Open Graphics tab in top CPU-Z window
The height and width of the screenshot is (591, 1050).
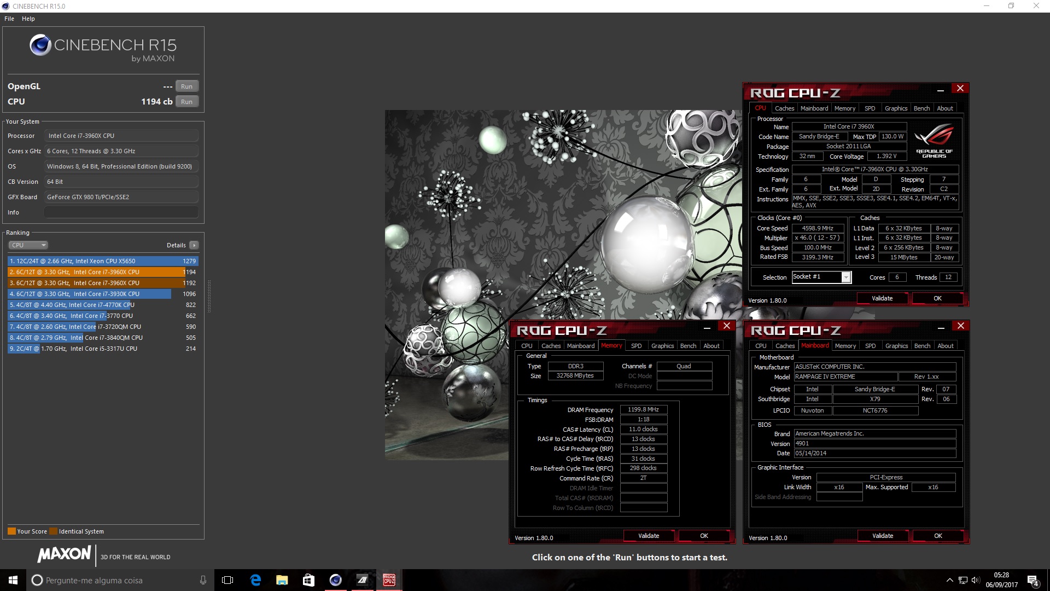(896, 108)
